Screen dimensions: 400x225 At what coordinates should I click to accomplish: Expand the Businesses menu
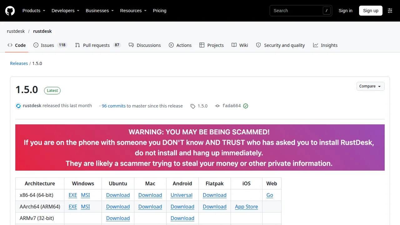pyautogui.click(x=100, y=11)
